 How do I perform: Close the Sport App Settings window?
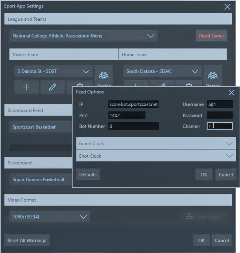point(227,6)
